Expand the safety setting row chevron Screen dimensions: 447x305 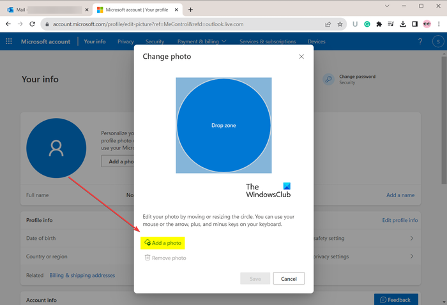(x=412, y=238)
